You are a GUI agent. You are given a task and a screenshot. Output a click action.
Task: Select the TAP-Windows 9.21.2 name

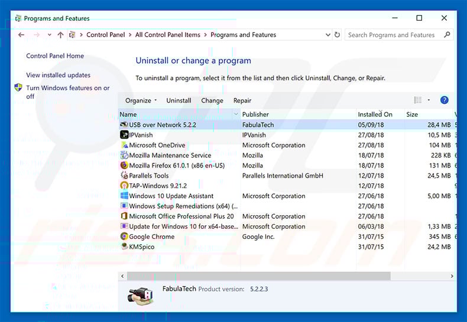click(158, 186)
